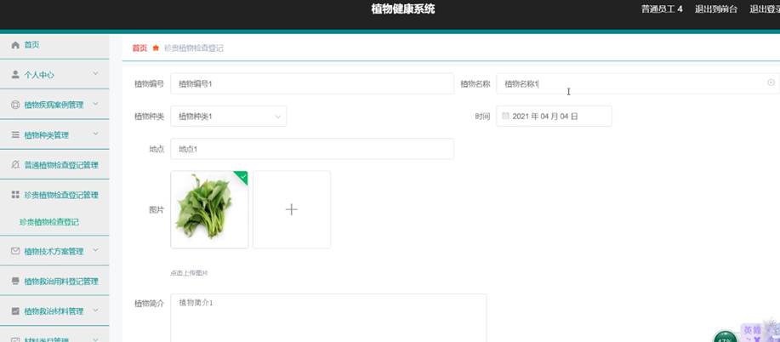
Task: Expand the 植物救治材料管理 chevron
Action: (x=95, y=311)
